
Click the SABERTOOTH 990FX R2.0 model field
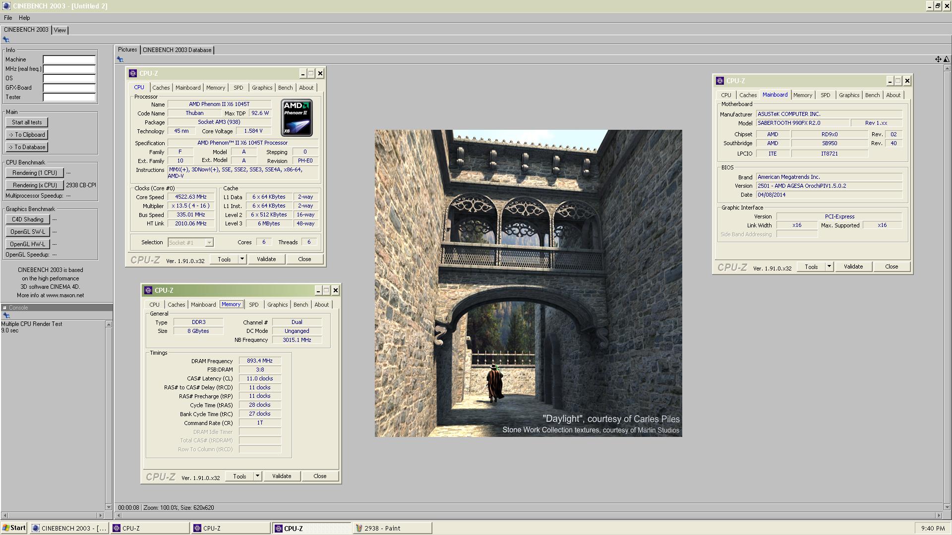pyautogui.click(x=802, y=123)
